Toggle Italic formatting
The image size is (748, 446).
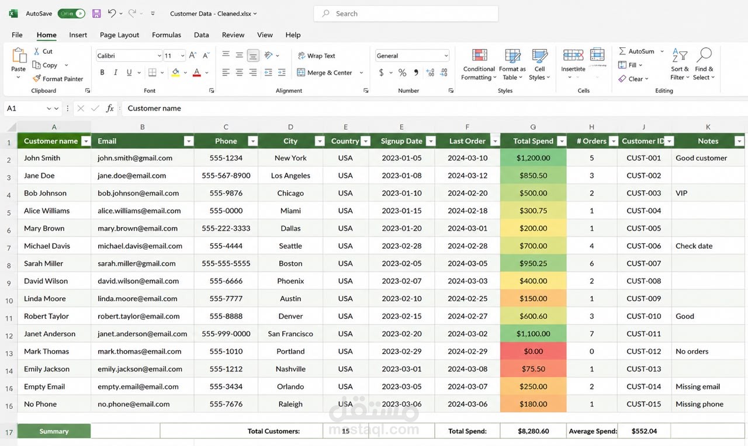[x=116, y=72]
